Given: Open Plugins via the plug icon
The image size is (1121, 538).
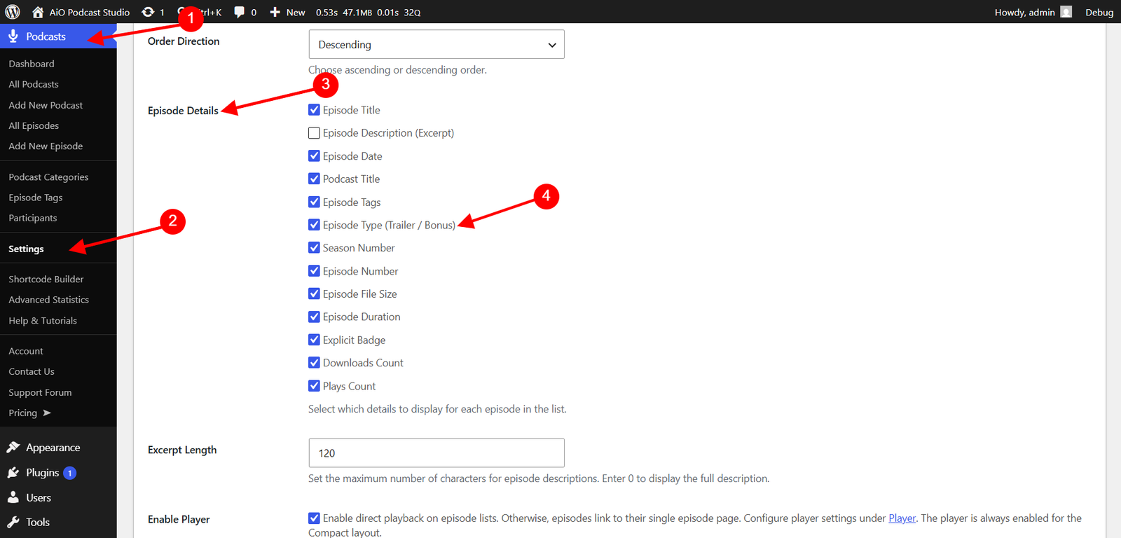Looking at the screenshot, I should pyautogui.click(x=13, y=472).
